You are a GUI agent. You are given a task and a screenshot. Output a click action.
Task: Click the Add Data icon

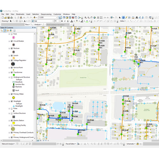pos(34,17)
